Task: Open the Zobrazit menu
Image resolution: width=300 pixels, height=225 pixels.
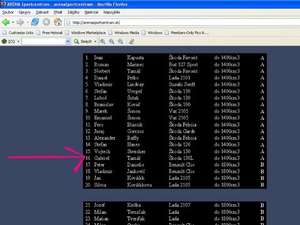Action: 42,12
